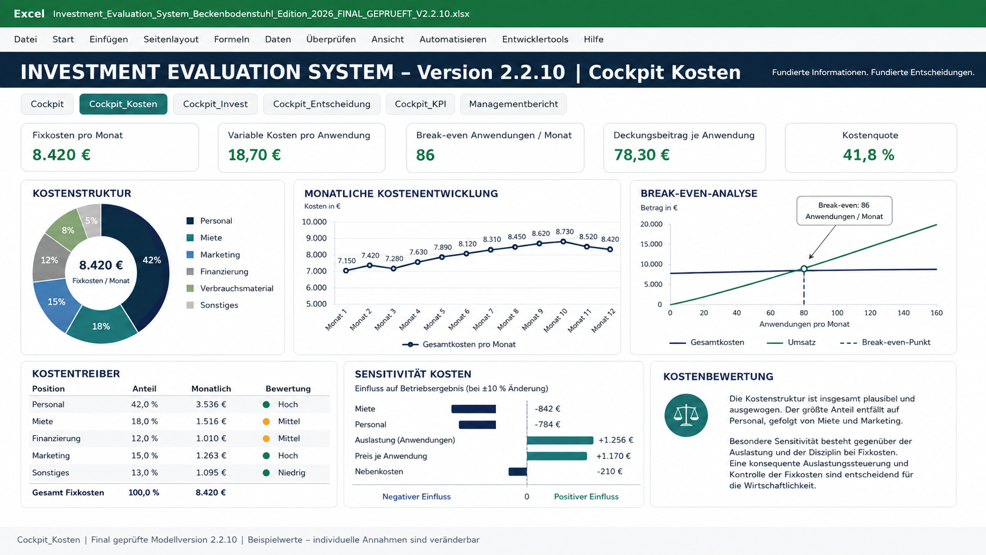Open the Automatisieren menu
Screen dimensions: 986x555
[x=453, y=40]
